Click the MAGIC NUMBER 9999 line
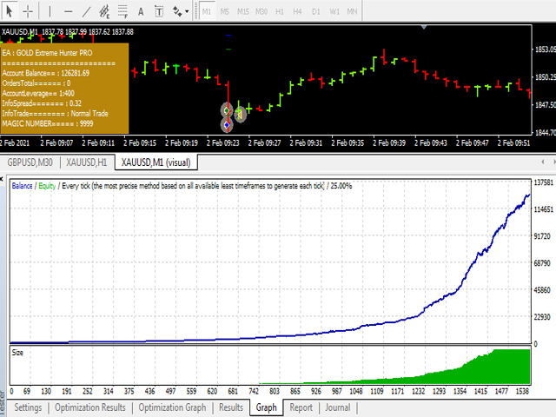This screenshot has height=417, width=556. (48, 123)
